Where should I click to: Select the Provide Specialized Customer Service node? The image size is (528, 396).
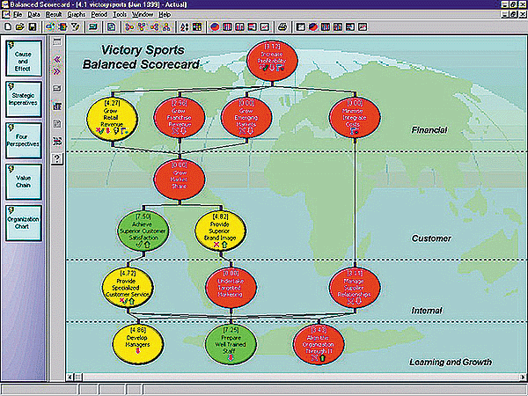click(x=128, y=287)
